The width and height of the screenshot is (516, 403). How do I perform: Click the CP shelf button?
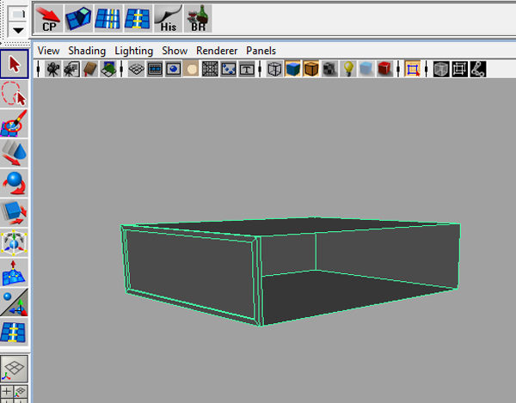tap(49, 18)
